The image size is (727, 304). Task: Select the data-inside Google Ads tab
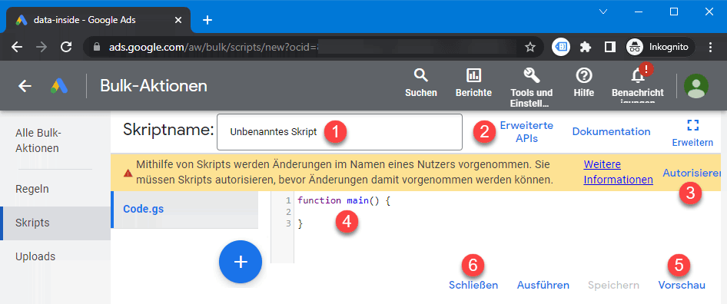98,20
